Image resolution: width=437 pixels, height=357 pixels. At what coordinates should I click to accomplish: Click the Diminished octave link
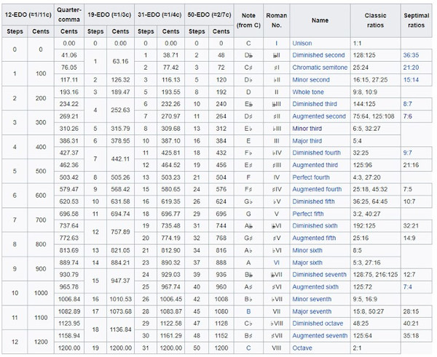pyautogui.click(x=318, y=324)
